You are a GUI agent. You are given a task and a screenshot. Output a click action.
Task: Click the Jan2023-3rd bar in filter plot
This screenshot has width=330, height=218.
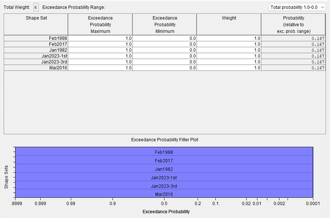(x=164, y=186)
